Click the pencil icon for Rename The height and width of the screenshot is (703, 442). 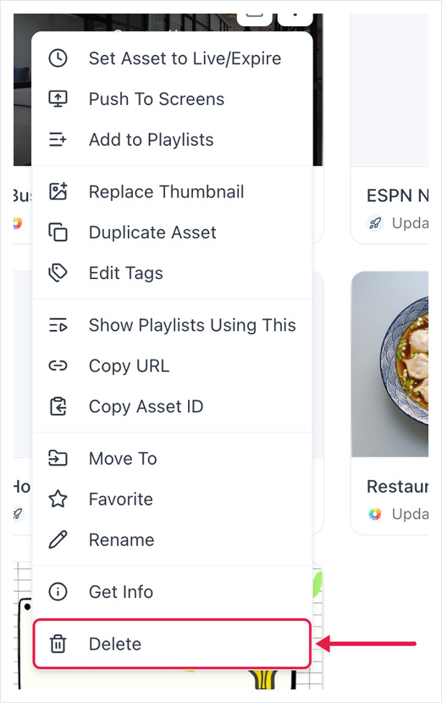point(58,540)
